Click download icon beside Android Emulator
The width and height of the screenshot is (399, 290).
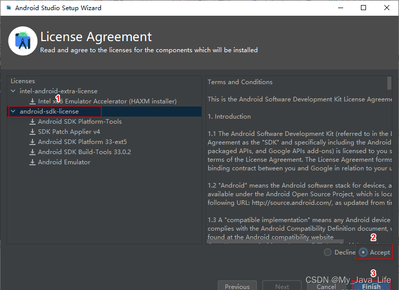(32, 162)
